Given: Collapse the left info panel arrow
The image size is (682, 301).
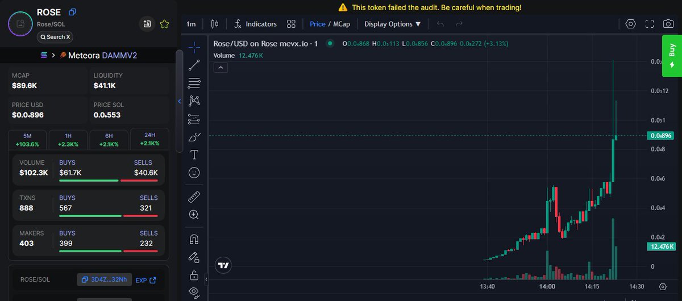Looking at the screenshot, I should coord(180,101).
